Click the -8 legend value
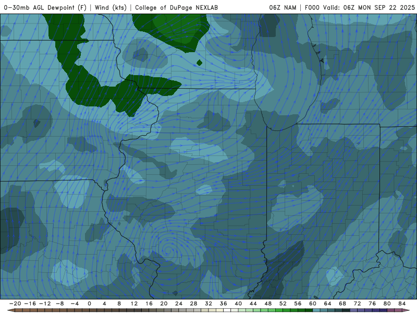Image resolution: width=417 pixels, height=313 pixels. tap(59, 304)
